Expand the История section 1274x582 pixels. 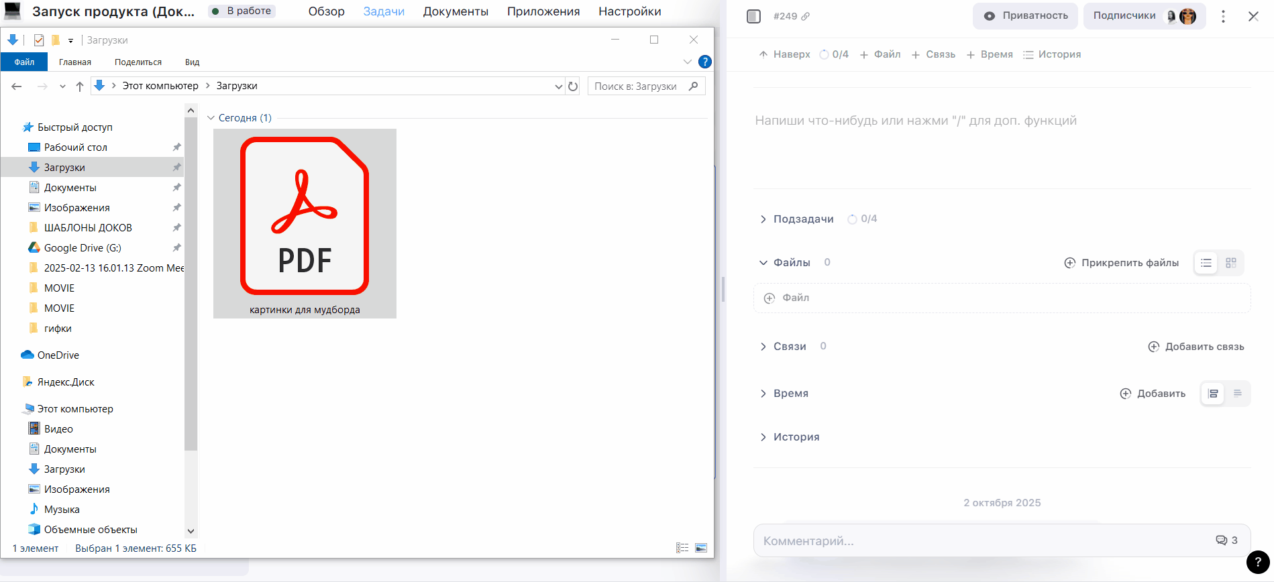click(x=763, y=437)
